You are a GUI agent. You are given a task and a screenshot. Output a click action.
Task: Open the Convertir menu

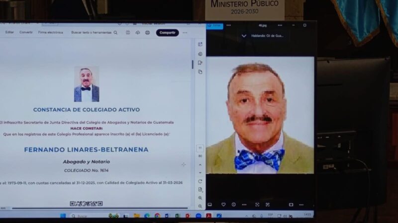26,32
